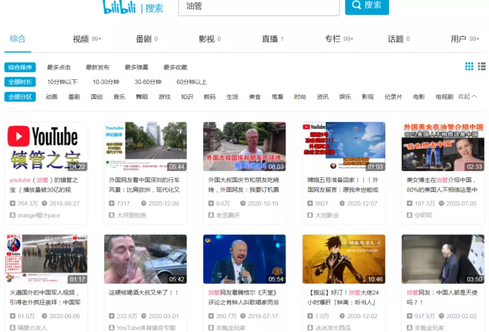Filter results to 美食 category
Screen dimensions: 489x332
coord(255,97)
